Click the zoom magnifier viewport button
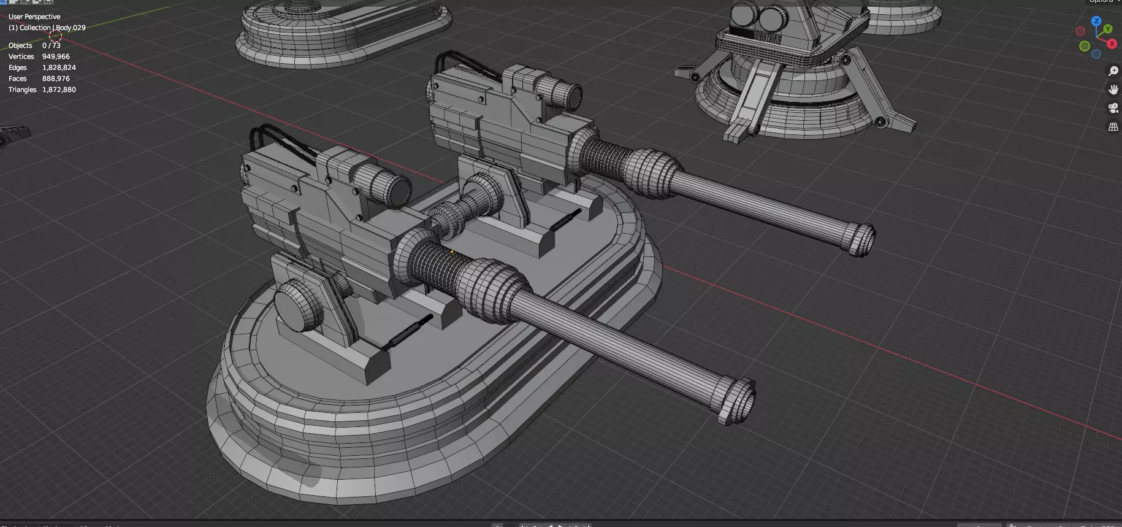The width and height of the screenshot is (1122, 527). (1113, 71)
